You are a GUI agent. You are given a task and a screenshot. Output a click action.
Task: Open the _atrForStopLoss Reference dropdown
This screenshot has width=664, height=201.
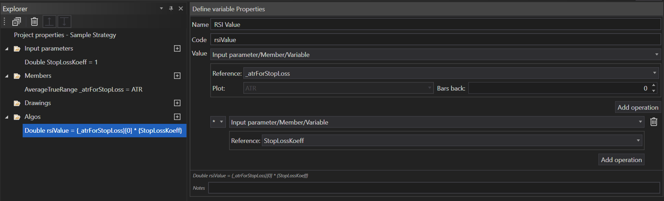click(654, 73)
